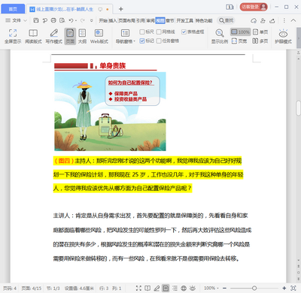Image resolution: width=301 pixels, height=293 pixels.
Task: Open the Insert (插入) ribbon tab
Action: (113, 20)
